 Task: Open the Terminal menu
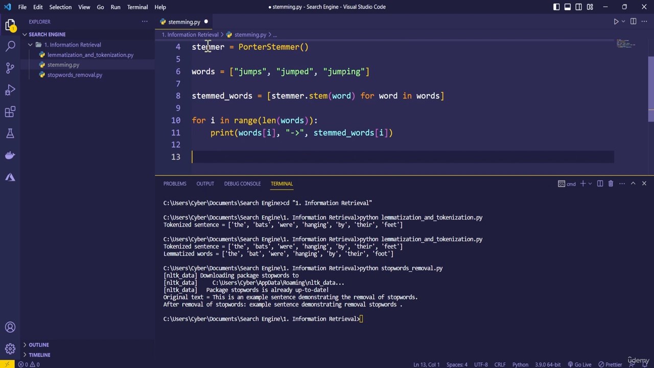pyautogui.click(x=137, y=7)
